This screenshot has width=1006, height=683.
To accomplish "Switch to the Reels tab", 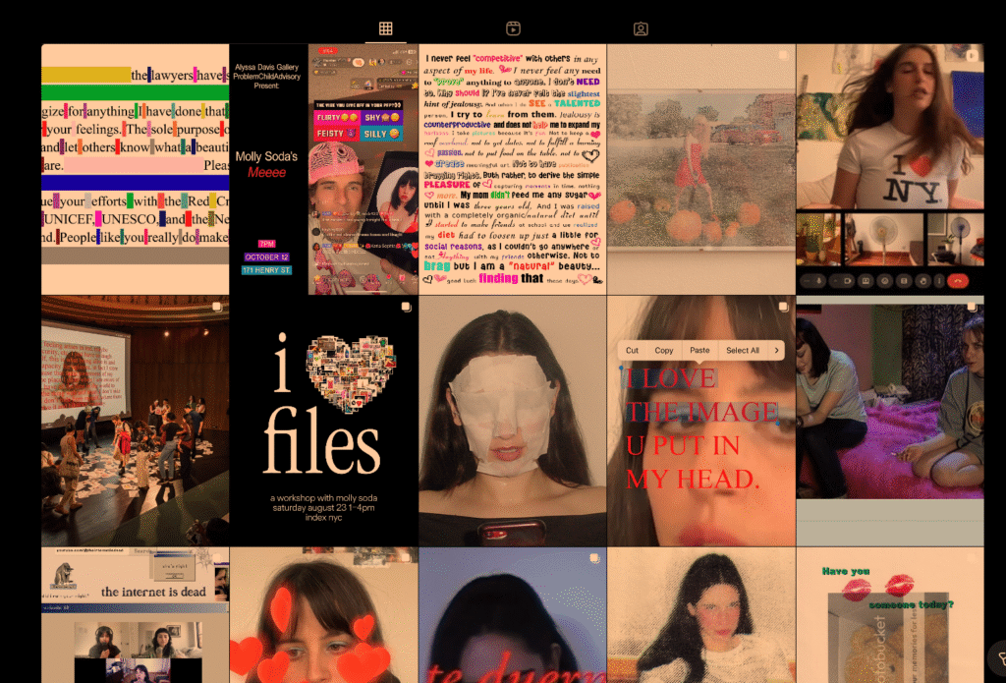I will 513,29.
